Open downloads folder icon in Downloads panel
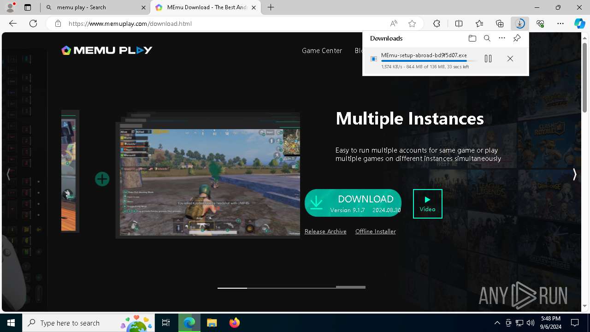 point(472,38)
